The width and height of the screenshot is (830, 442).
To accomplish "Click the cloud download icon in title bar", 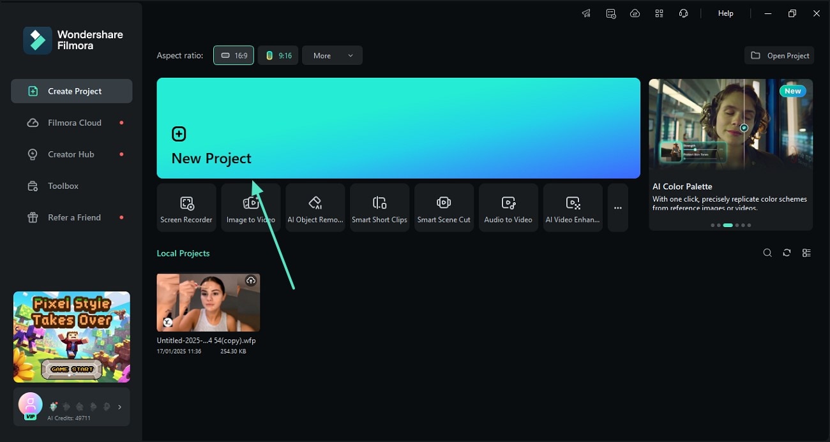I will [x=635, y=13].
